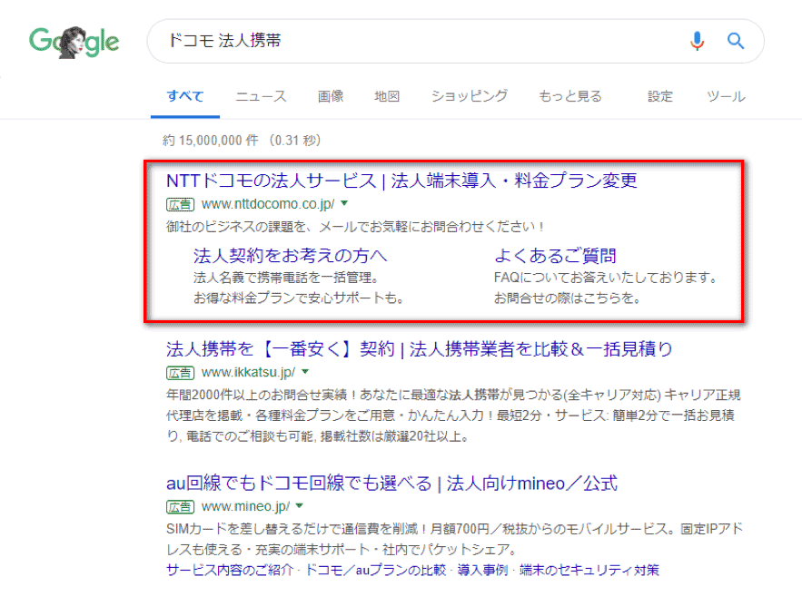Click the microphone voice search icon
Screen dimensions: 802x606
point(697,41)
